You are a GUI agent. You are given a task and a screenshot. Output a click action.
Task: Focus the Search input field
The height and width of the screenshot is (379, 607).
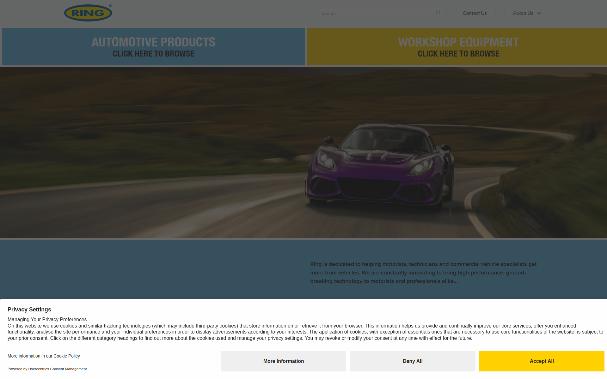pos(375,13)
